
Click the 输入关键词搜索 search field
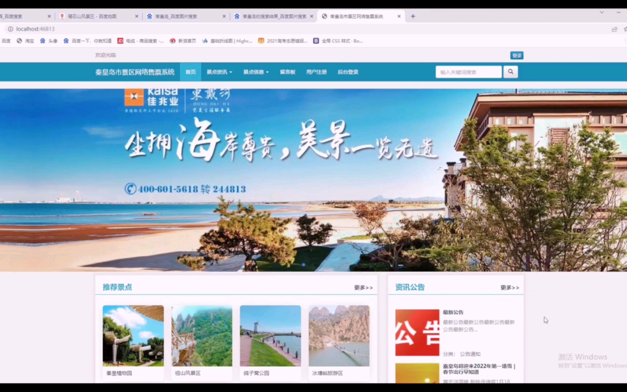(x=469, y=72)
